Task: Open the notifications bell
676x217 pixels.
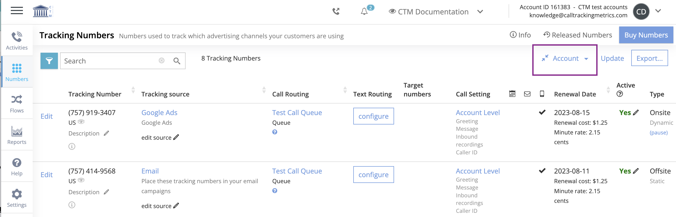Action: click(x=364, y=11)
